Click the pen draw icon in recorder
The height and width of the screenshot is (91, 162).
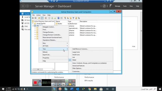pyautogui.click(x=67, y=84)
